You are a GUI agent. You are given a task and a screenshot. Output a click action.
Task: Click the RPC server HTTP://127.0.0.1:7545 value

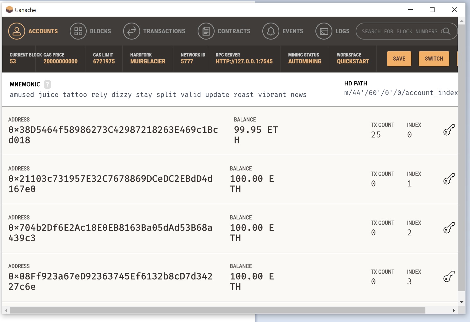pyautogui.click(x=244, y=62)
